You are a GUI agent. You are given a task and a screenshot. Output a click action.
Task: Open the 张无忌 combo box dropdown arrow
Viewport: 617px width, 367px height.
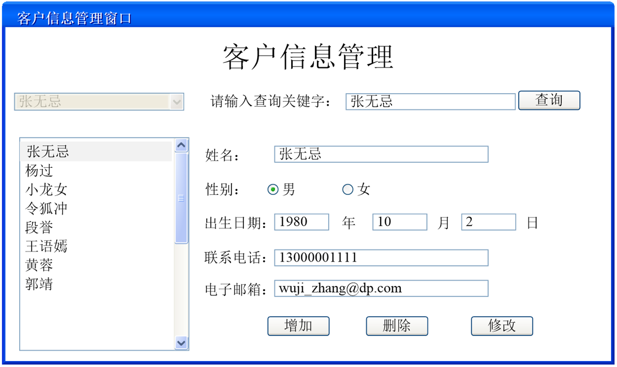[x=177, y=102]
